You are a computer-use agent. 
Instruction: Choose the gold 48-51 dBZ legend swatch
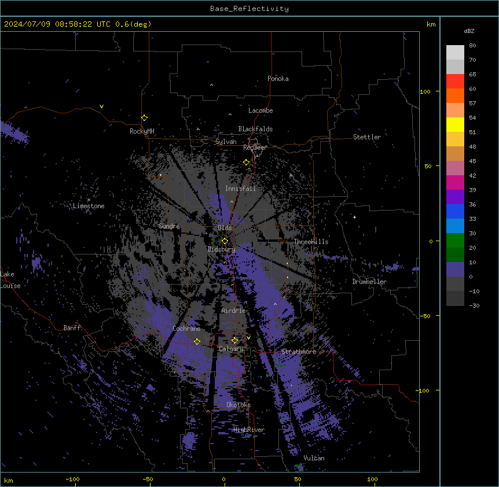[x=455, y=139]
